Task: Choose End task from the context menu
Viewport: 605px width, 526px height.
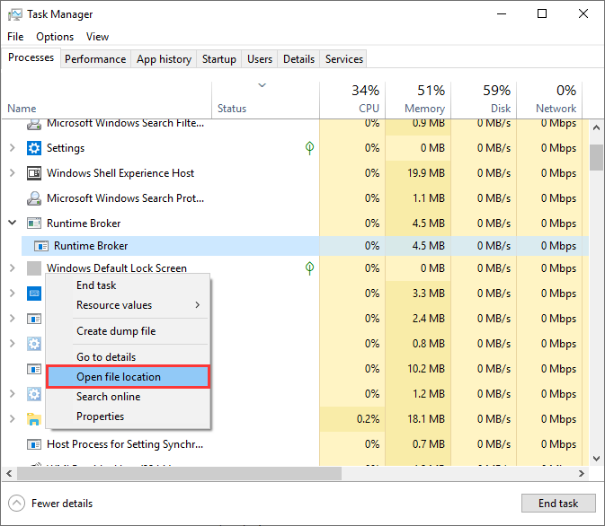Action: point(128,285)
